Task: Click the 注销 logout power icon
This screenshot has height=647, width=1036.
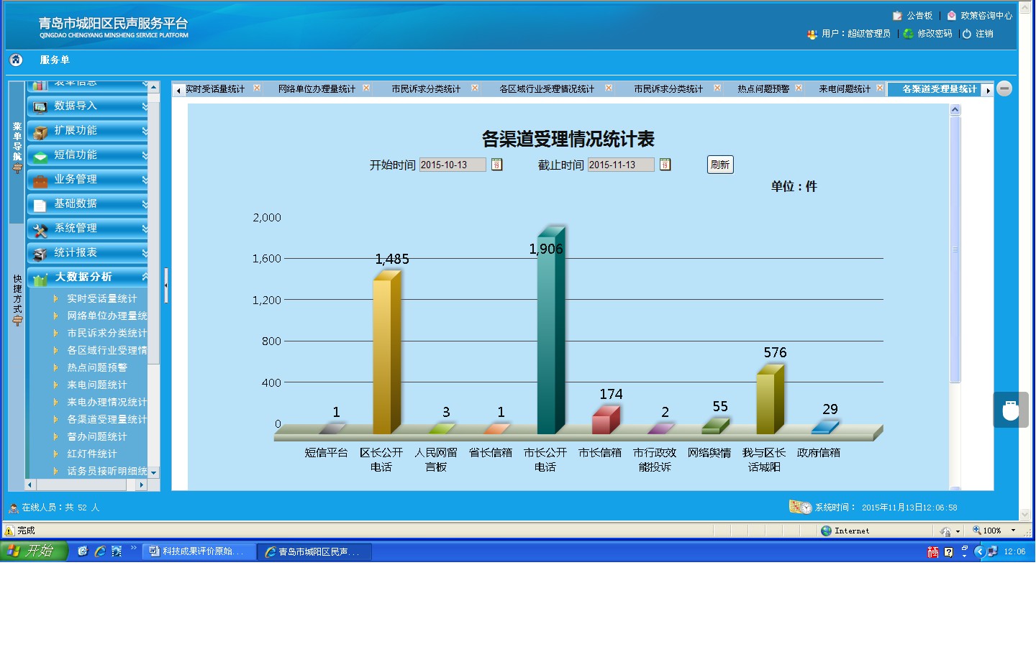Action: [967, 34]
